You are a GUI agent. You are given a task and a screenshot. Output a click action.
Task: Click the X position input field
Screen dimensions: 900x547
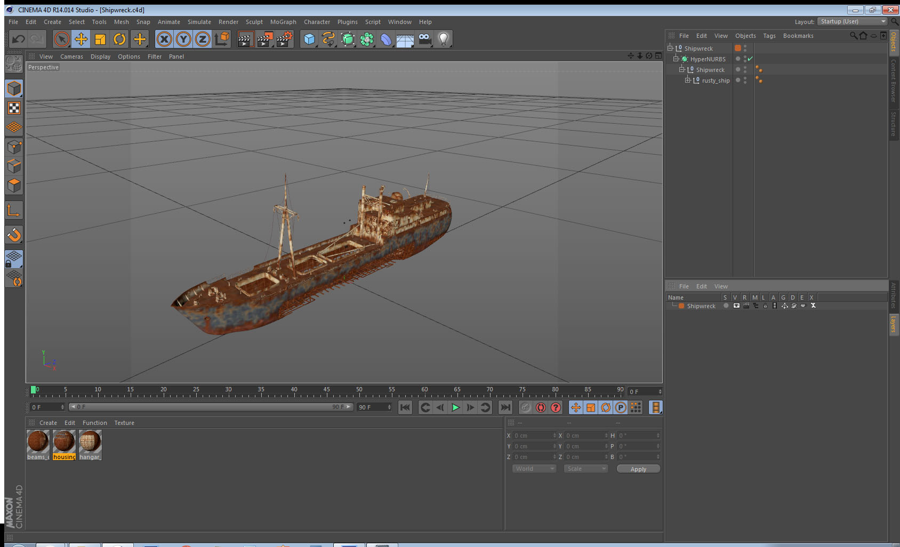pyautogui.click(x=535, y=436)
